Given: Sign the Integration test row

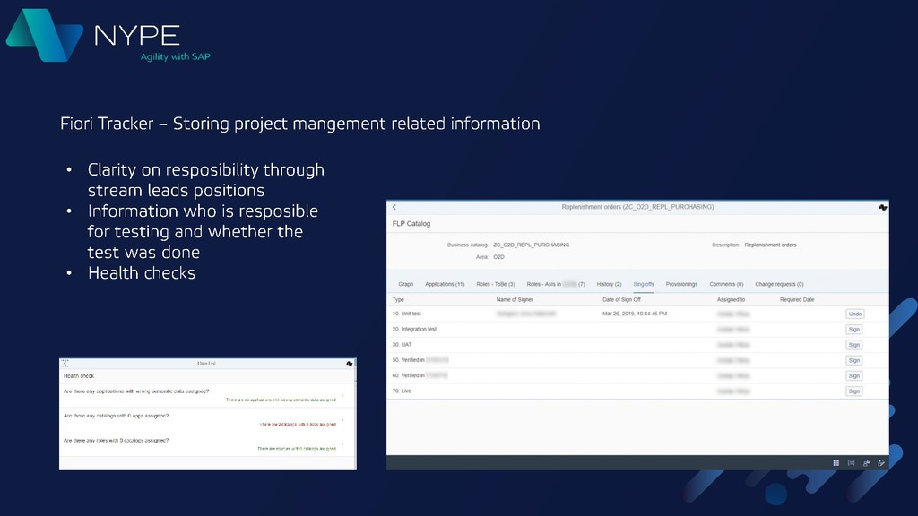Looking at the screenshot, I should click(x=854, y=330).
